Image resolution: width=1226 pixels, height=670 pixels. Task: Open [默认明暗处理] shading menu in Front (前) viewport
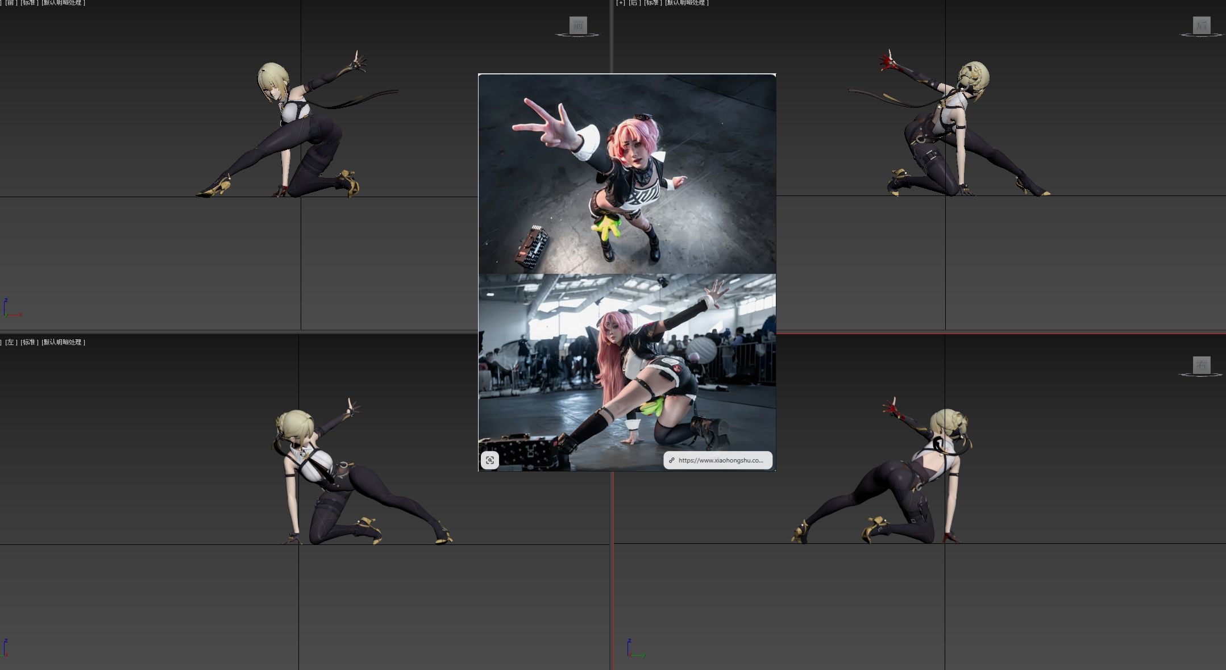point(64,3)
